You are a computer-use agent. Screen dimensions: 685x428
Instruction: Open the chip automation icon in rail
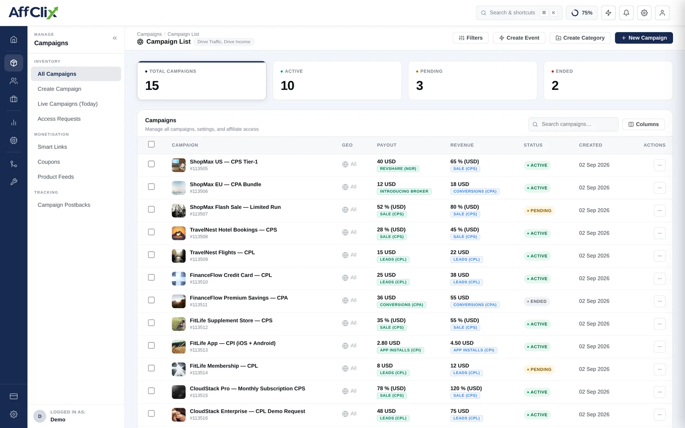[x=14, y=140]
